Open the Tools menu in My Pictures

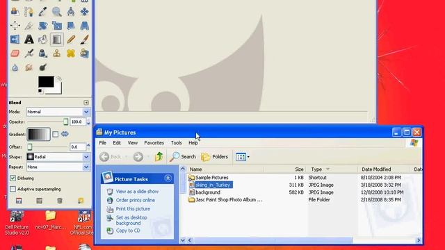click(x=176, y=143)
